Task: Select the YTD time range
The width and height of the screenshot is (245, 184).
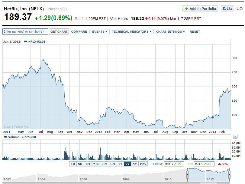Action: click(96, 164)
